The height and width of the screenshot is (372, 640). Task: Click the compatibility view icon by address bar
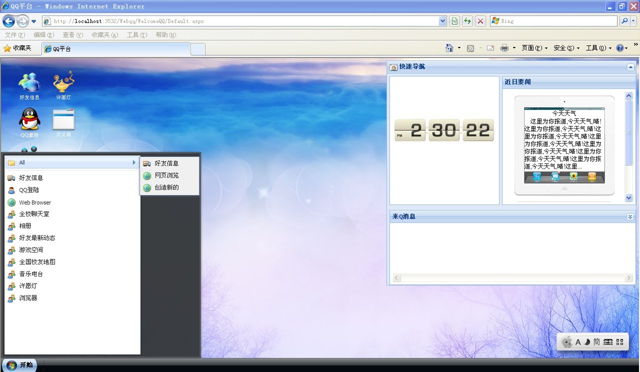pyautogui.click(x=454, y=21)
